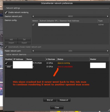The image size is (110, 112).
Task: Click the Daemon network port slider field
Action: [70, 16]
